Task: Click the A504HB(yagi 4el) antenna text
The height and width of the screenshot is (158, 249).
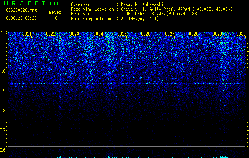Action: (x=140, y=19)
